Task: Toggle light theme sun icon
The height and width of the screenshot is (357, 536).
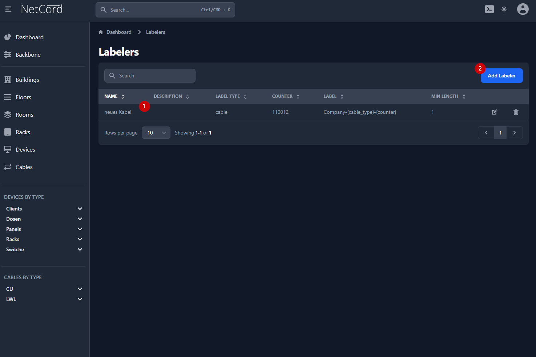Action: coord(504,9)
